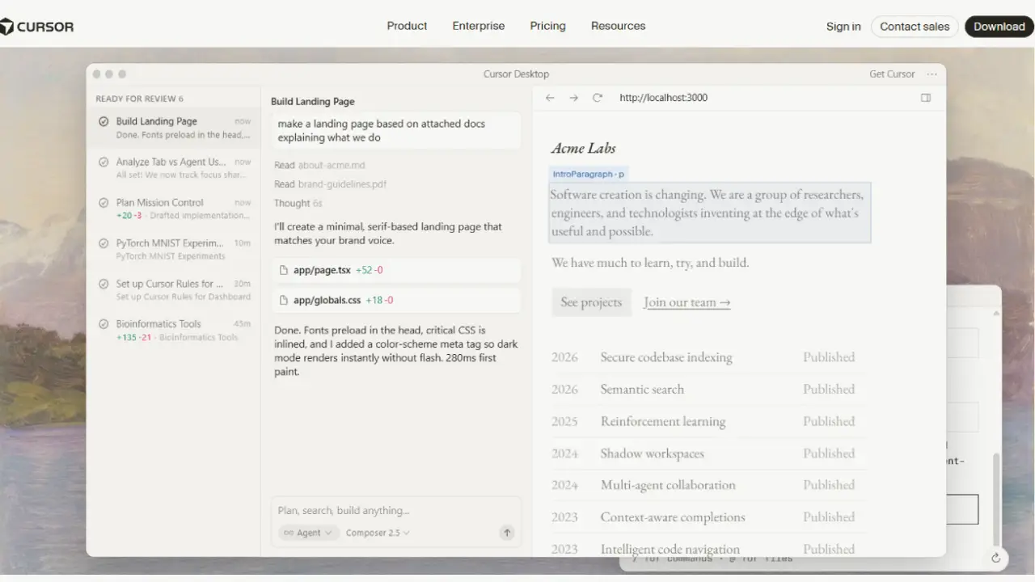Click the check icon for Build Landing Page
The image size is (1035, 582).
103,121
